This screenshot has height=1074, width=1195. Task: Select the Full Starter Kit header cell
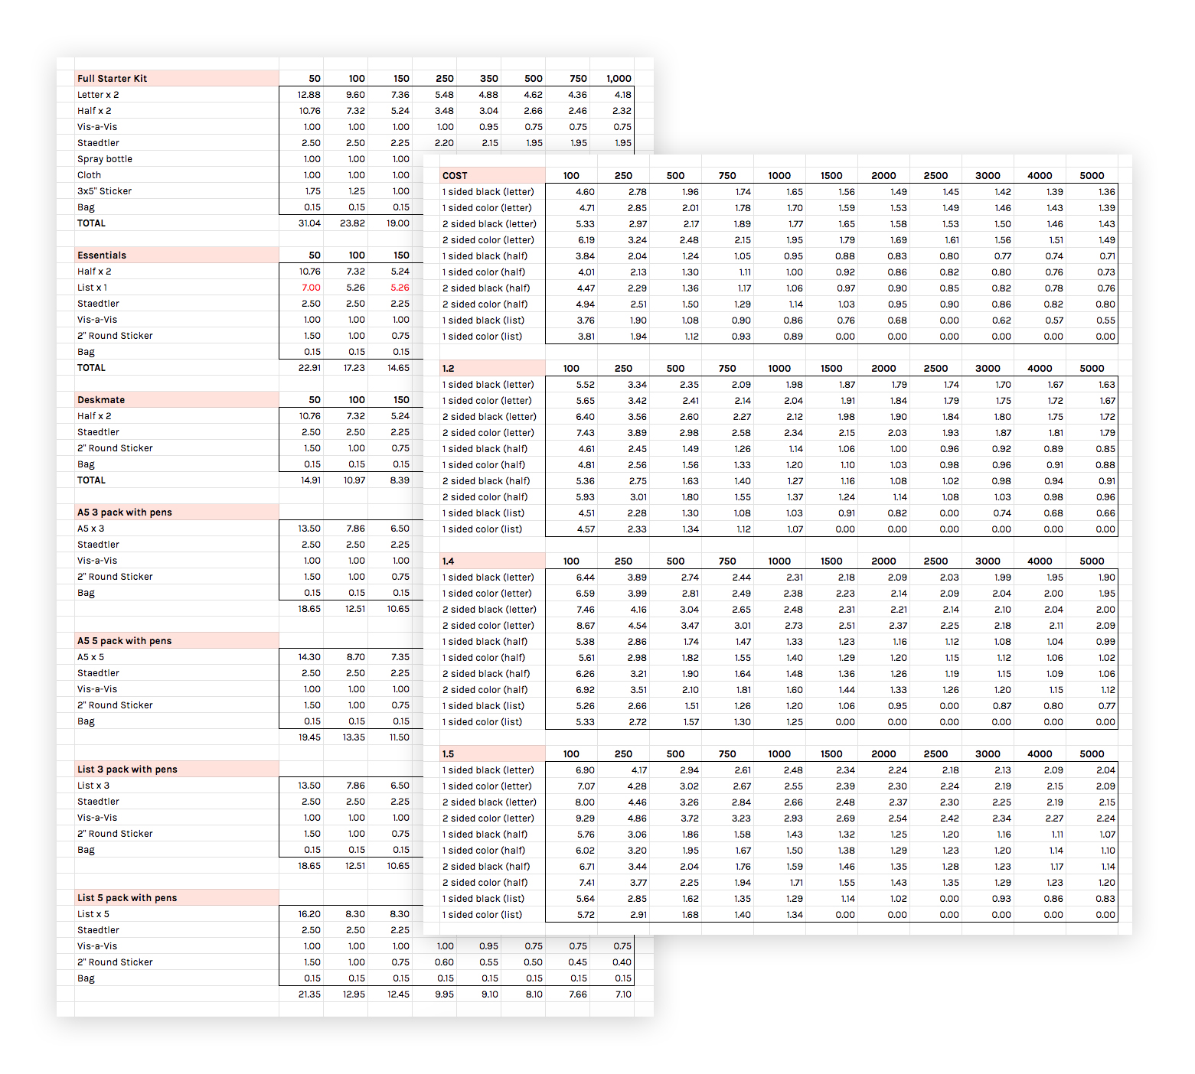(x=177, y=78)
